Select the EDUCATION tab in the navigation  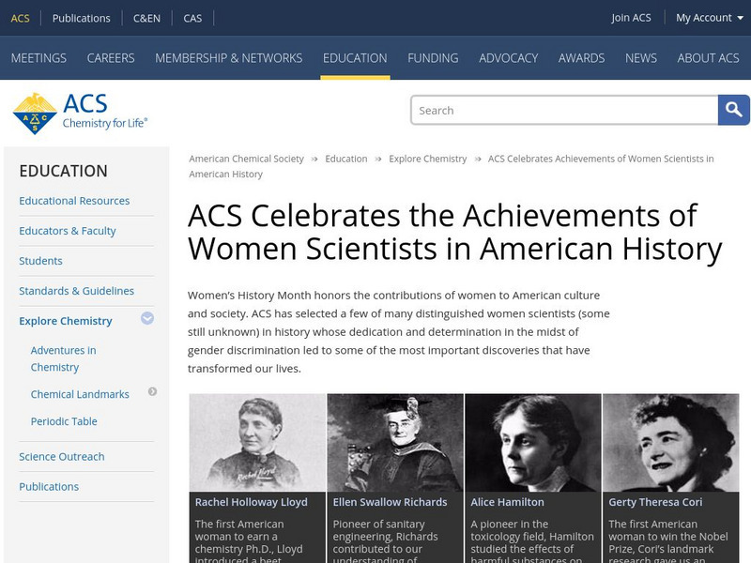(x=355, y=57)
